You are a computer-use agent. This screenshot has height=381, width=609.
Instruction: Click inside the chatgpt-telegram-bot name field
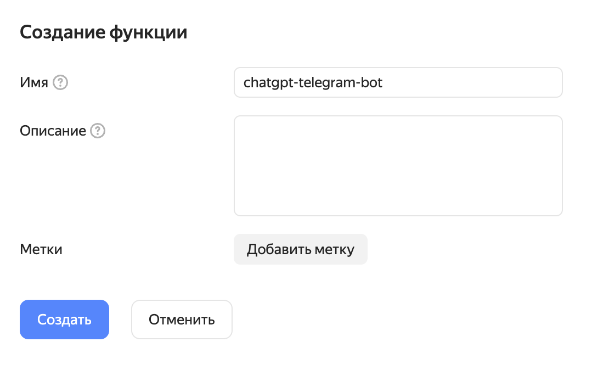pyautogui.click(x=398, y=82)
